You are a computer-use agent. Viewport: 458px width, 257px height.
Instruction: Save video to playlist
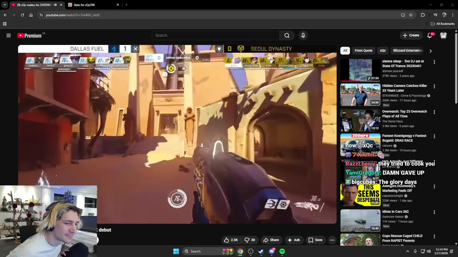315,240
